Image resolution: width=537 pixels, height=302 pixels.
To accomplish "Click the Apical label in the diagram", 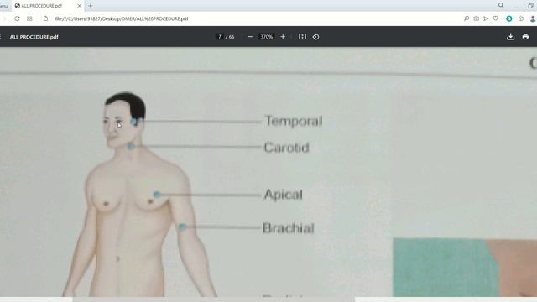I will [284, 195].
